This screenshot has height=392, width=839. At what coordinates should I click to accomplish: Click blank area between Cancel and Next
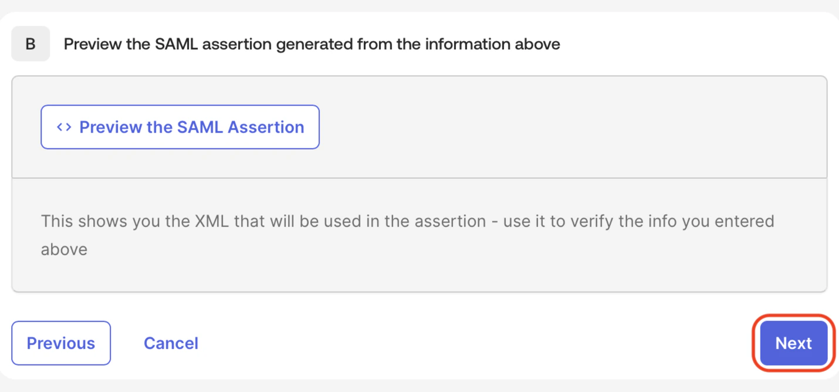[469, 343]
